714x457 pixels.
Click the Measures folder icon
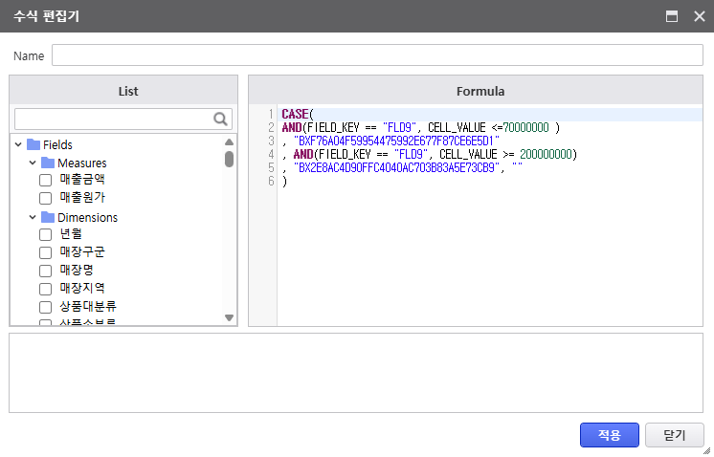click(48, 163)
